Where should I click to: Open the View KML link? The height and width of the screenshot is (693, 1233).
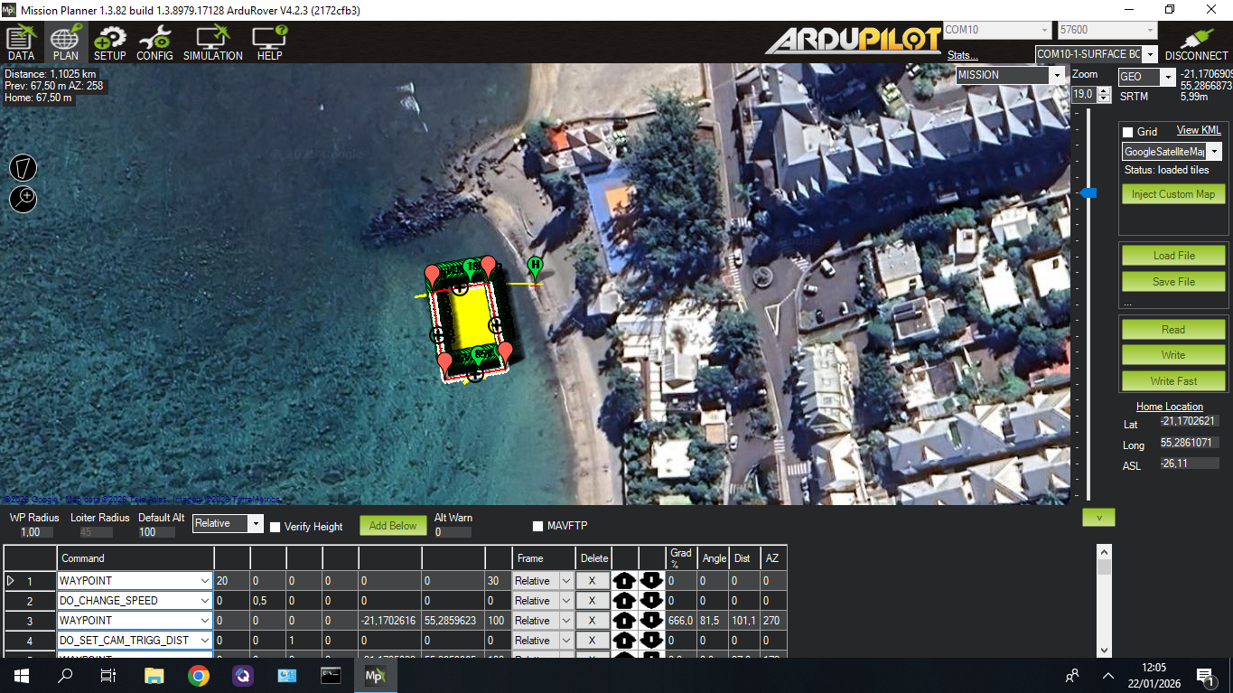point(1198,131)
